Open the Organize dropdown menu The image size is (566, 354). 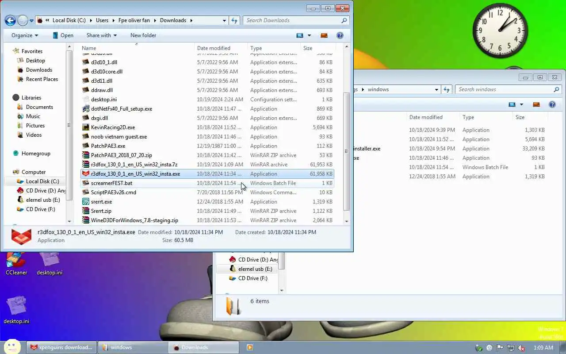pyautogui.click(x=25, y=35)
